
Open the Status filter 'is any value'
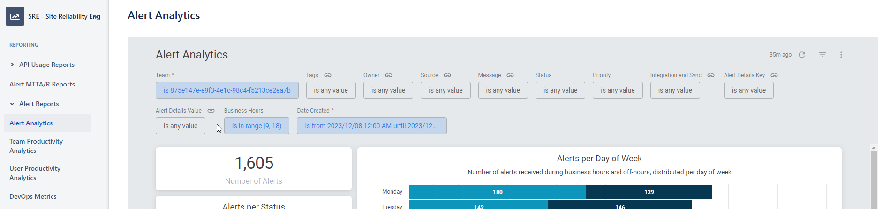point(560,90)
